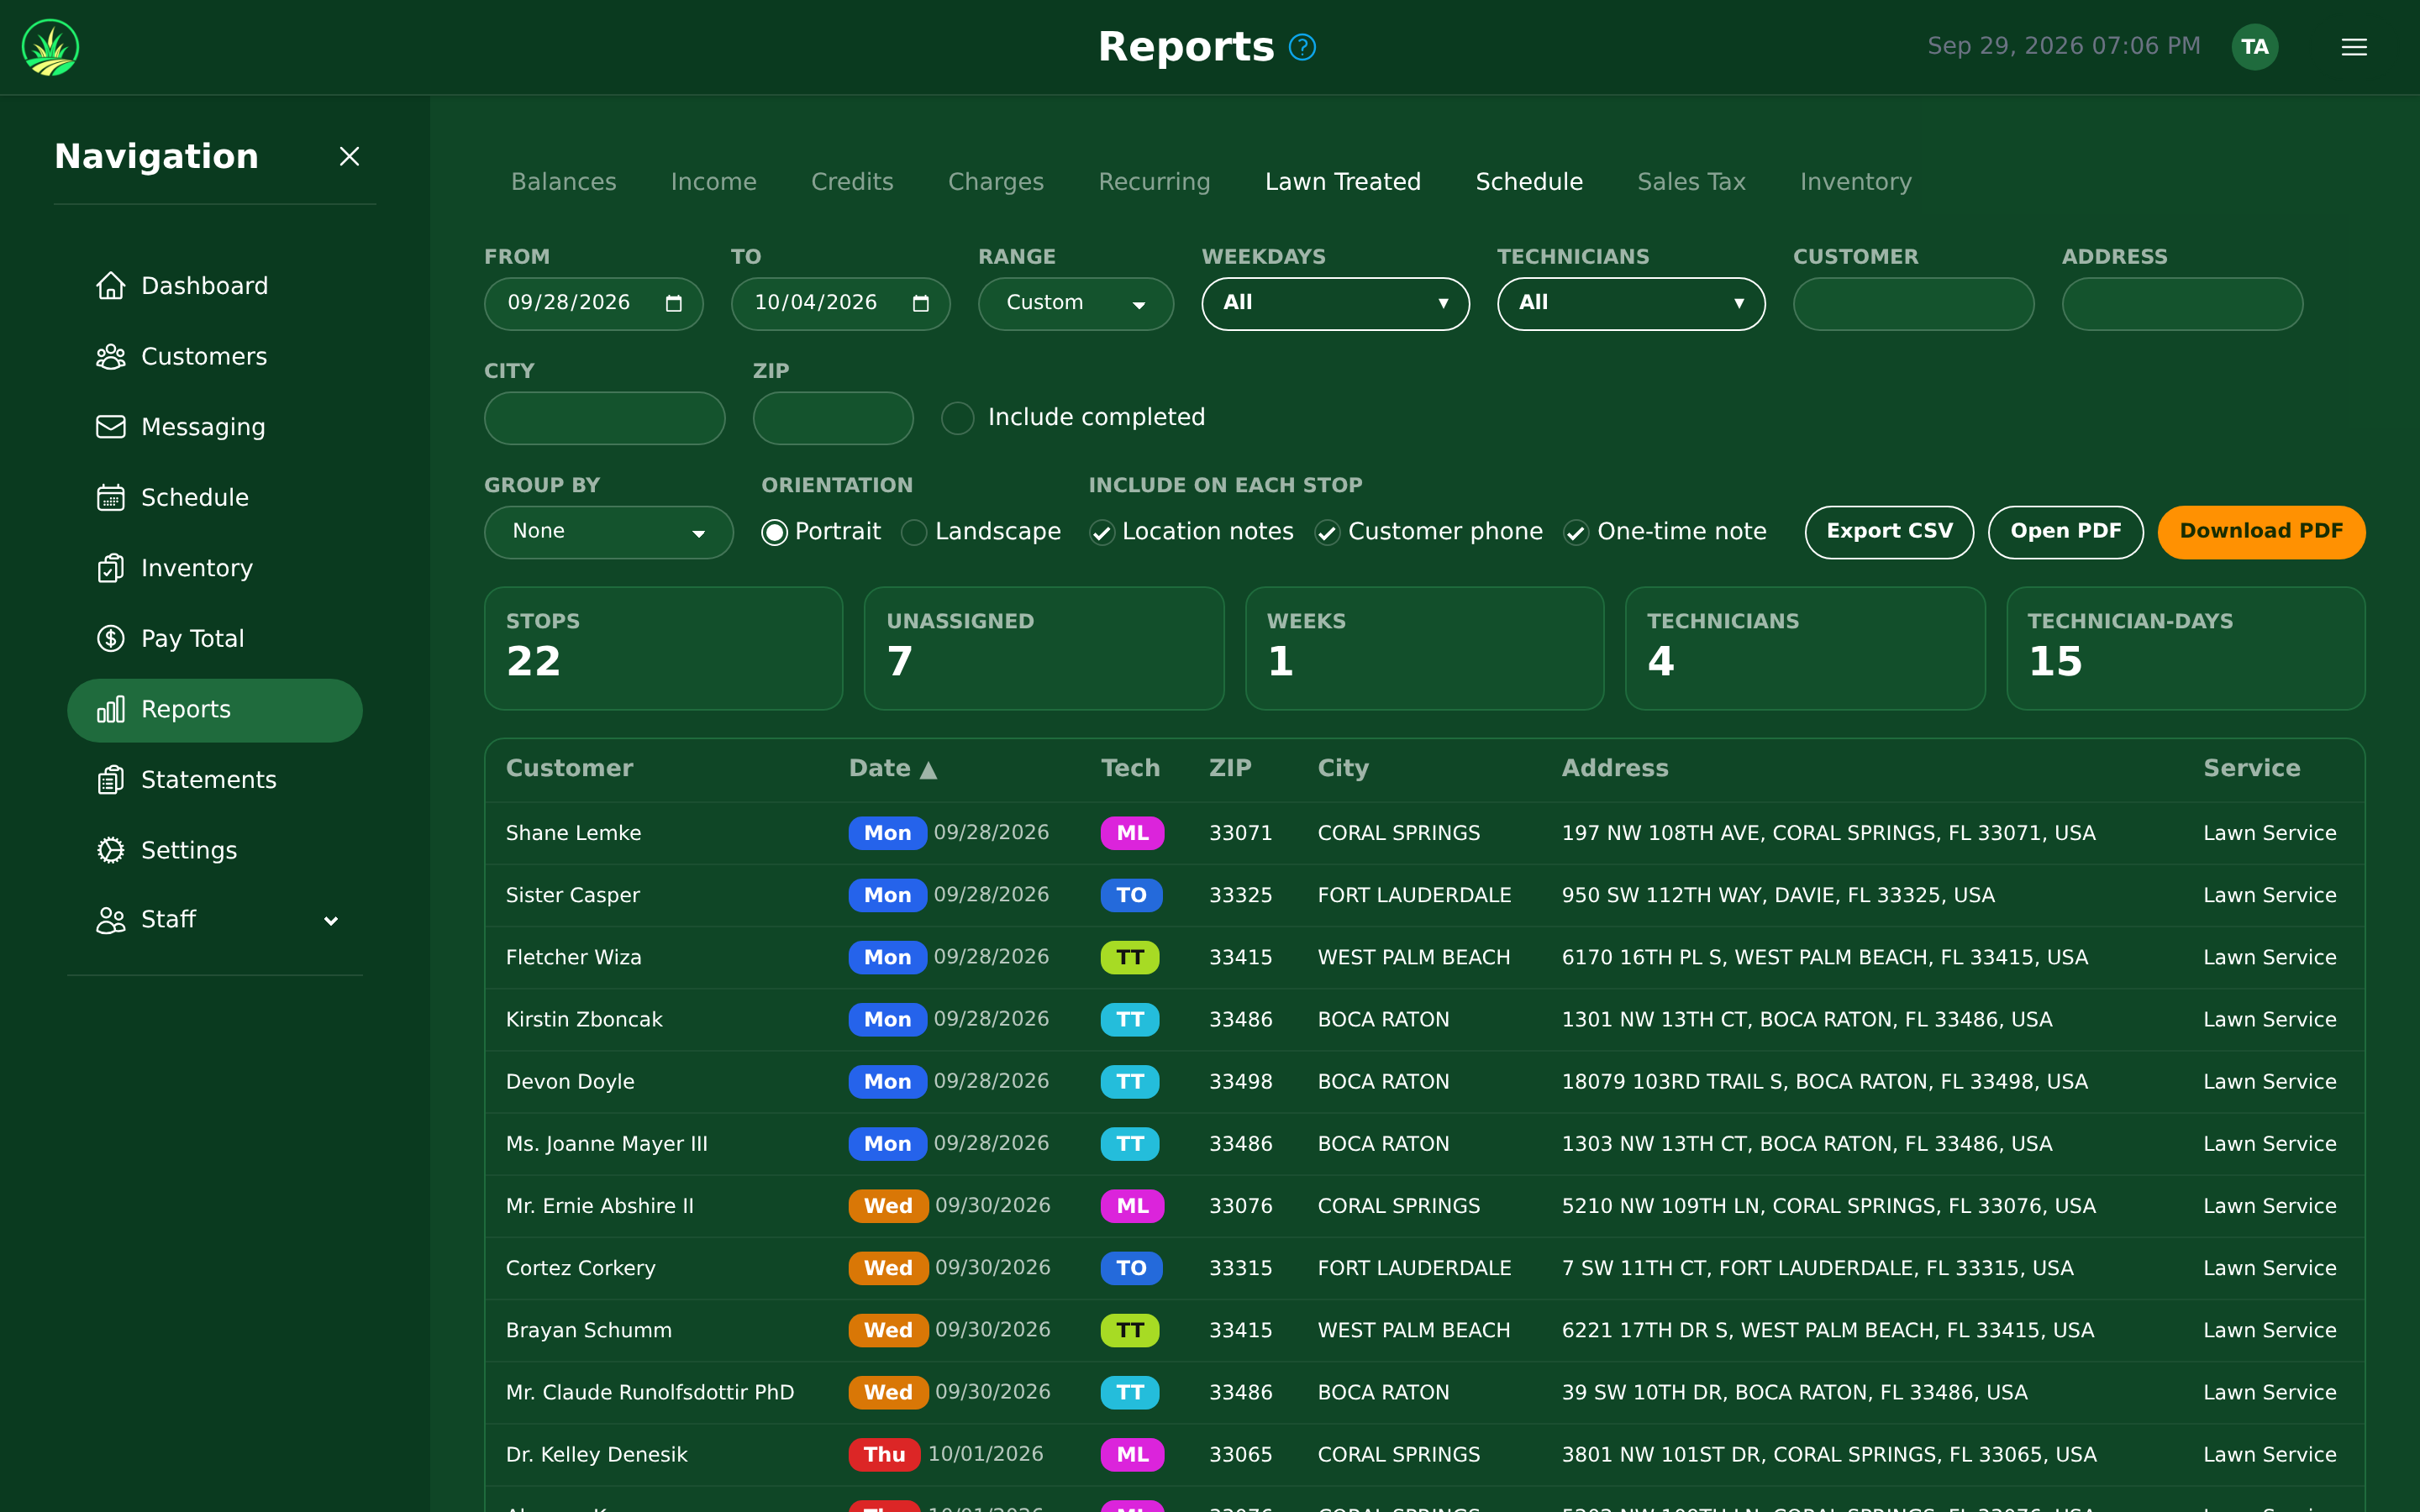The width and height of the screenshot is (2420, 1512).
Task: Switch to the Charges tab
Action: point(995,182)
